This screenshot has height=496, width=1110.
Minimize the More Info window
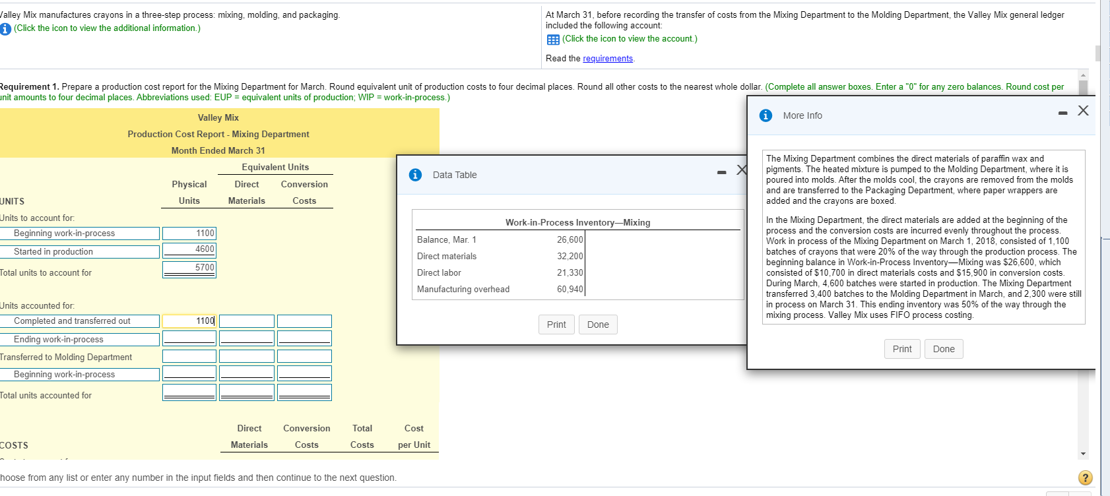click(x=1062, y=113)
